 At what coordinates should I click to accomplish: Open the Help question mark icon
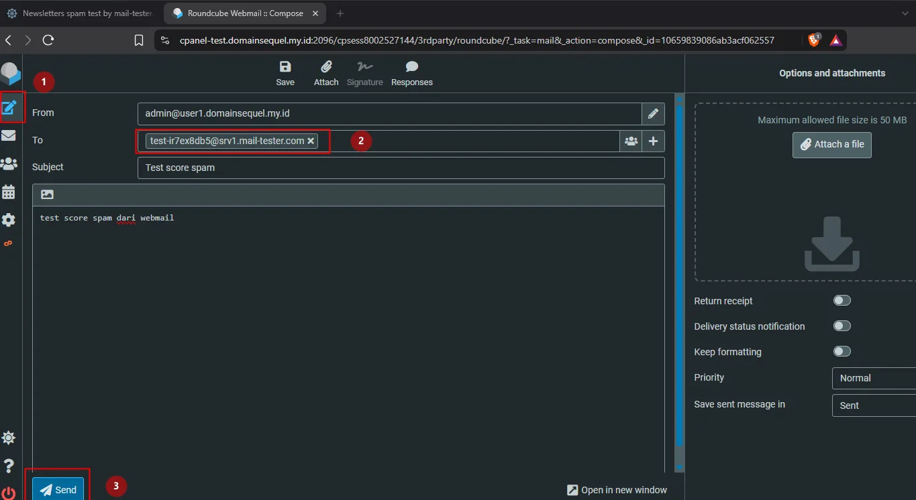coord(9,466)
